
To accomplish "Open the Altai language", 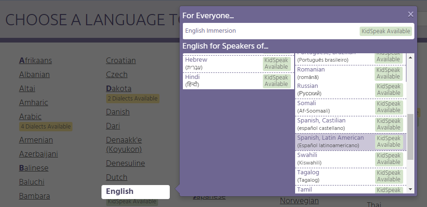I will 27,88.
